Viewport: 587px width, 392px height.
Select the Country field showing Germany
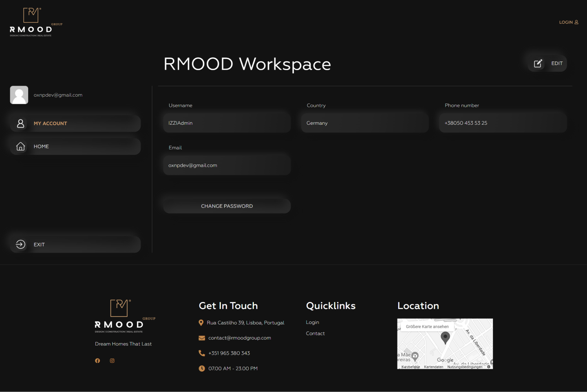pos(365,123)
